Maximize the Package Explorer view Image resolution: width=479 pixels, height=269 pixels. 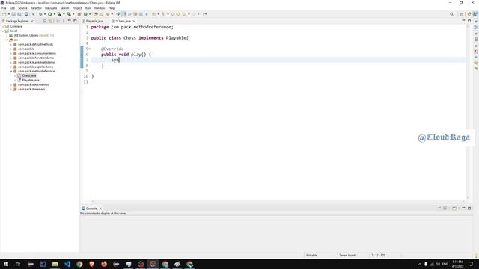(x=75, y=21)
